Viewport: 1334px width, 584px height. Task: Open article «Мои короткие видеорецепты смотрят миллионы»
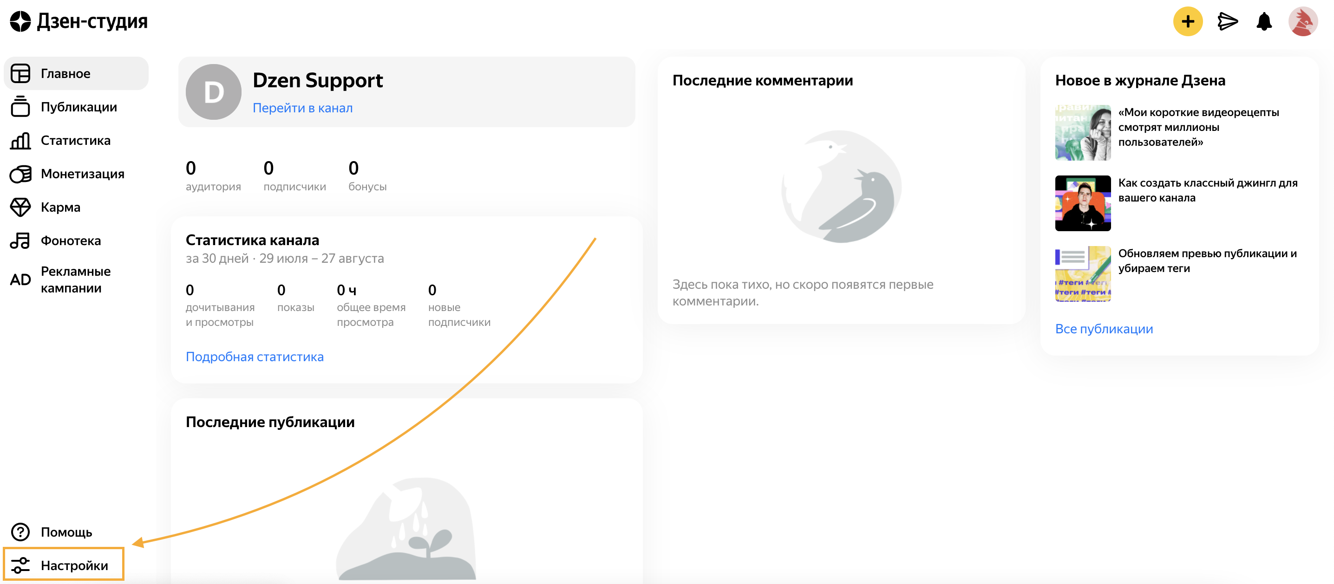[1198, 127]
